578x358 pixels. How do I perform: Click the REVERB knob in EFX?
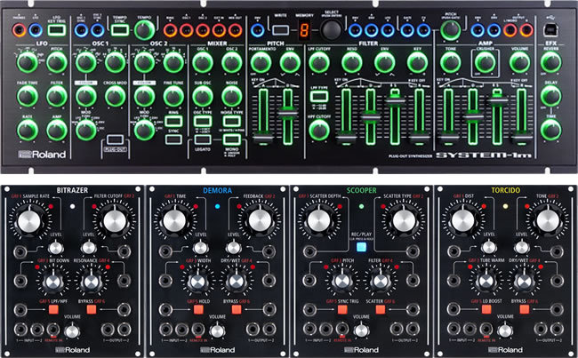(x=551, y=62)
